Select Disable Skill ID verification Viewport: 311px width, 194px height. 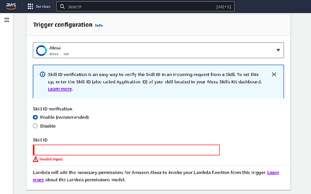(x=36, y=126)
